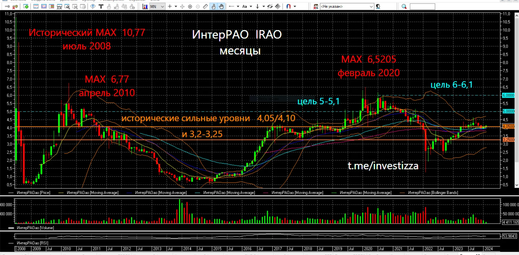Click the ИнтерРАОао [RSI] legend label

coord(32,243)
